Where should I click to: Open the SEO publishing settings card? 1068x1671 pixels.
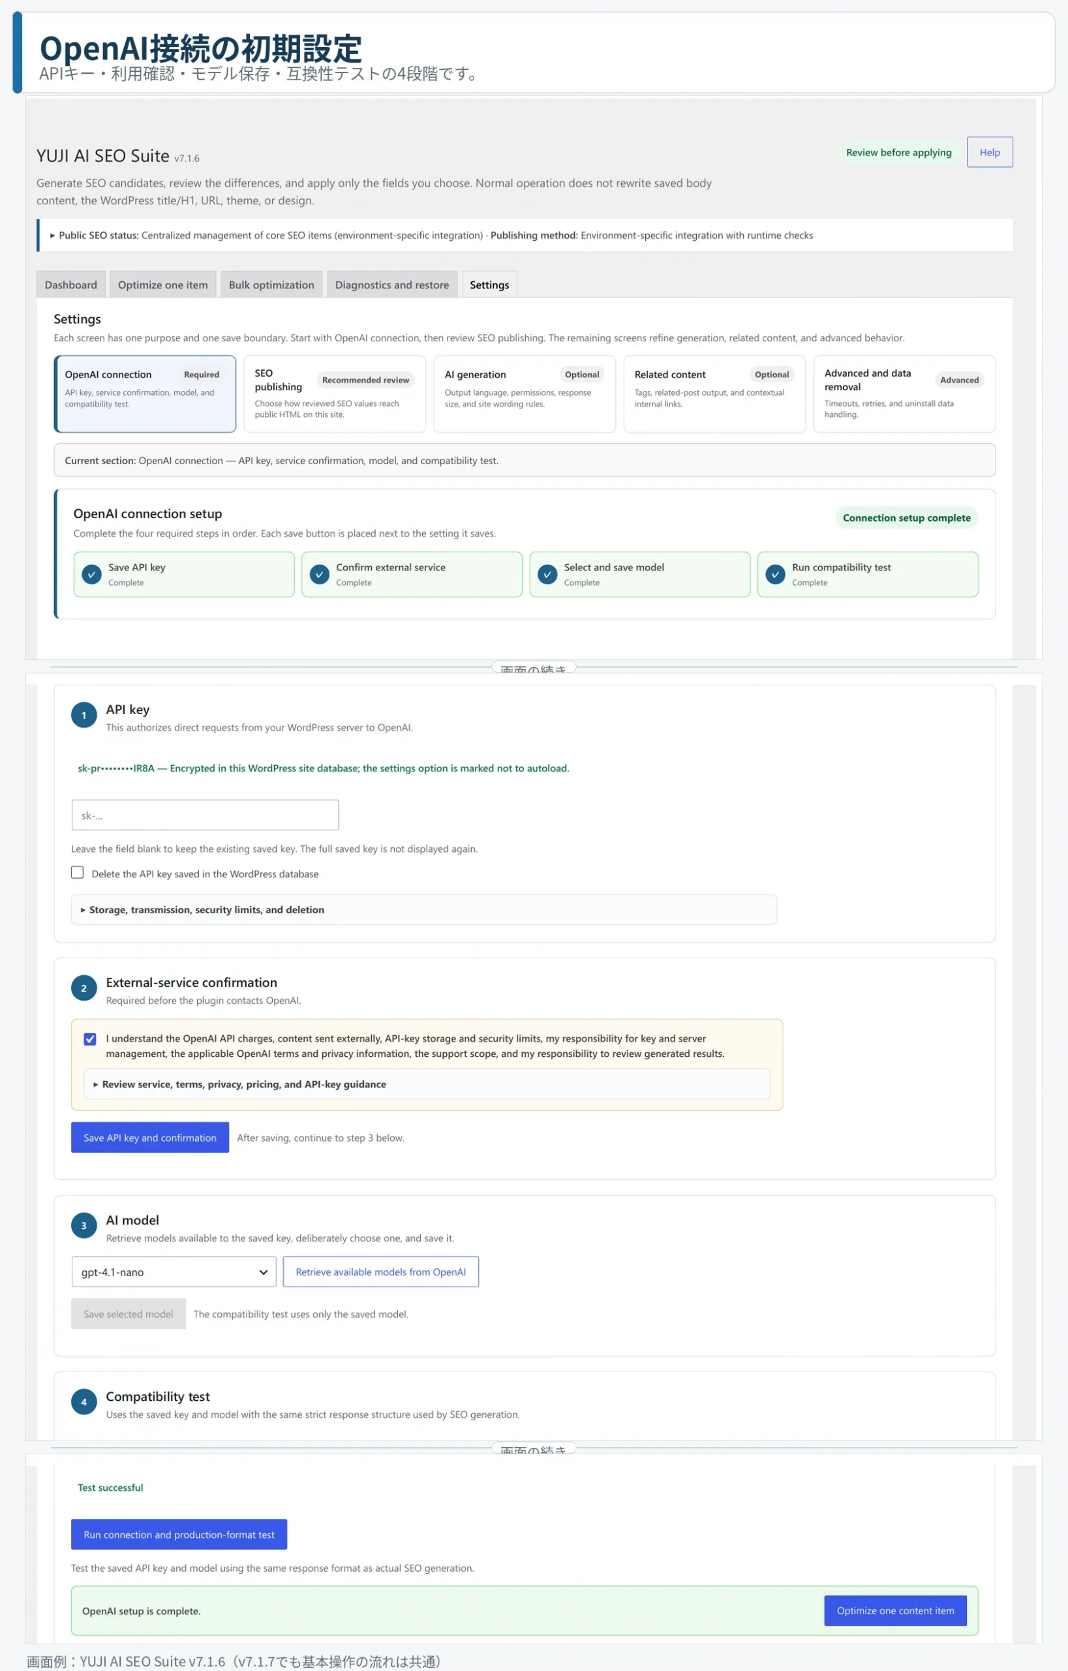tap(335, 394)
